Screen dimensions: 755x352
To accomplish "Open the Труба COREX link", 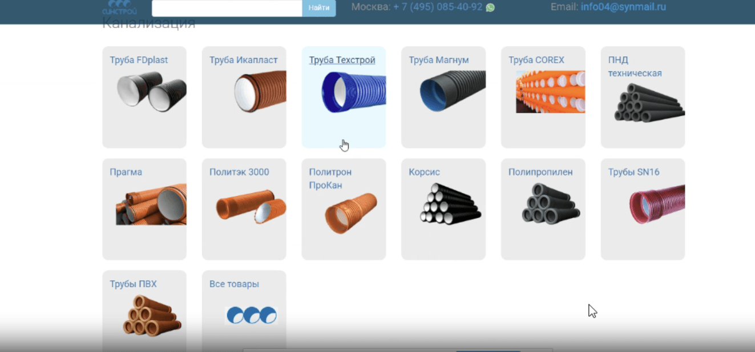I will pos(536,60).
